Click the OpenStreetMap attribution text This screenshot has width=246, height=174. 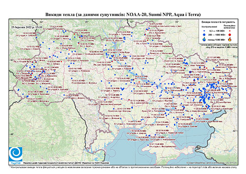(211, 163)
